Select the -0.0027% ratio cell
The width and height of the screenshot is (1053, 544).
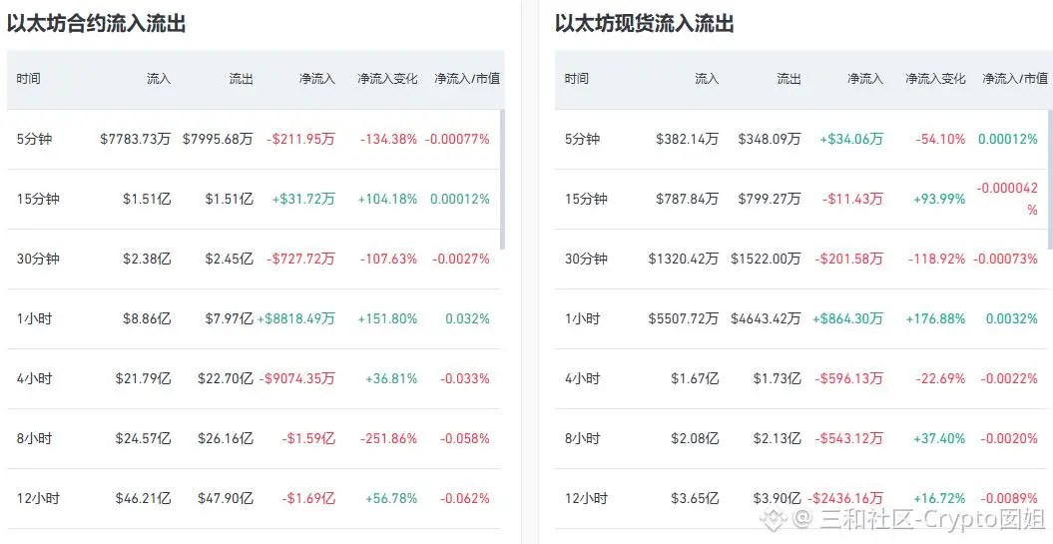[461, 259]
